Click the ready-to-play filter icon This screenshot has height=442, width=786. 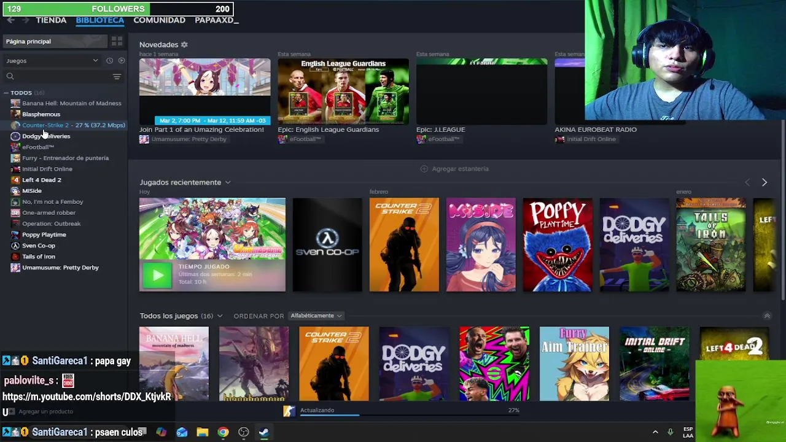point(122,61)
